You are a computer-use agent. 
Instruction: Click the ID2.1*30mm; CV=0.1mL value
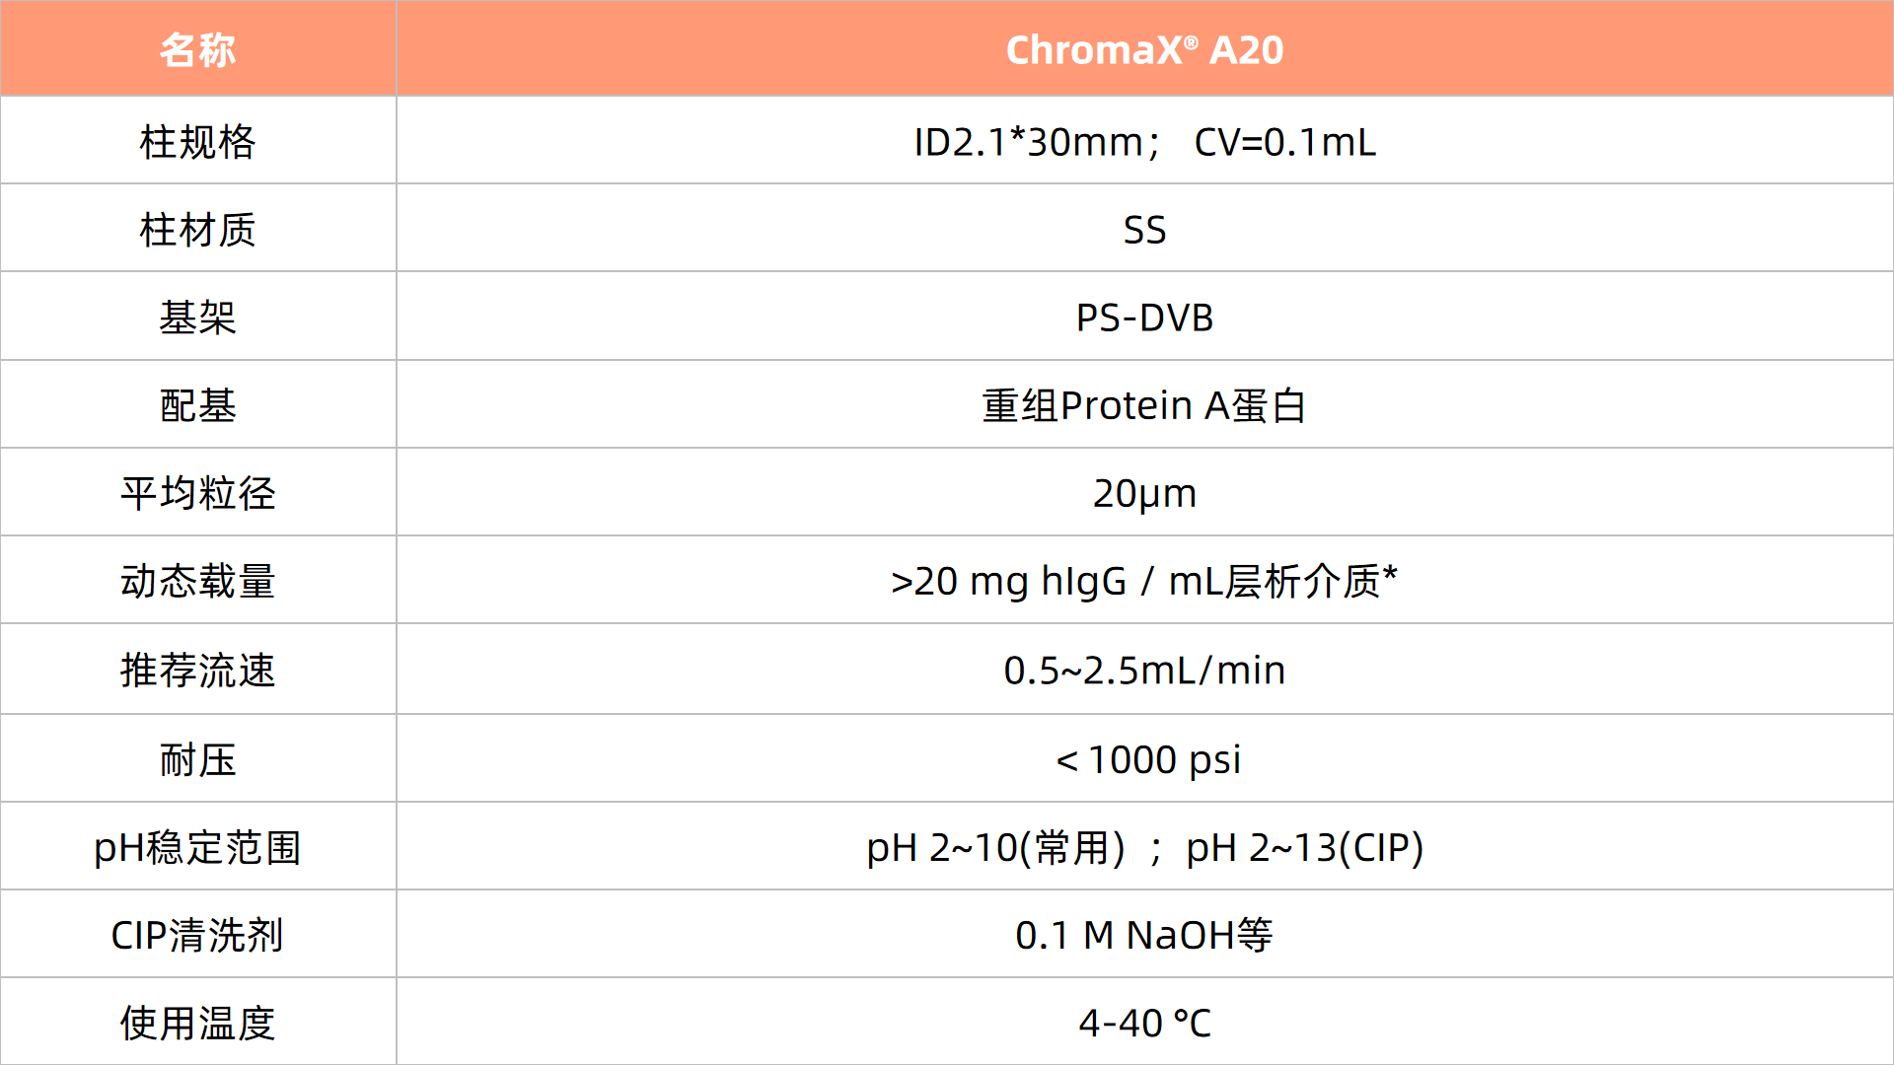1144,142
